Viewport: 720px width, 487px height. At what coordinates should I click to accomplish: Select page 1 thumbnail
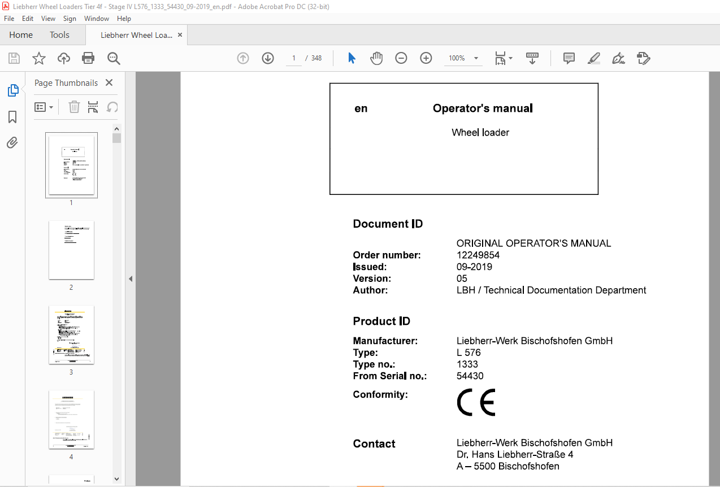point(71,165)
